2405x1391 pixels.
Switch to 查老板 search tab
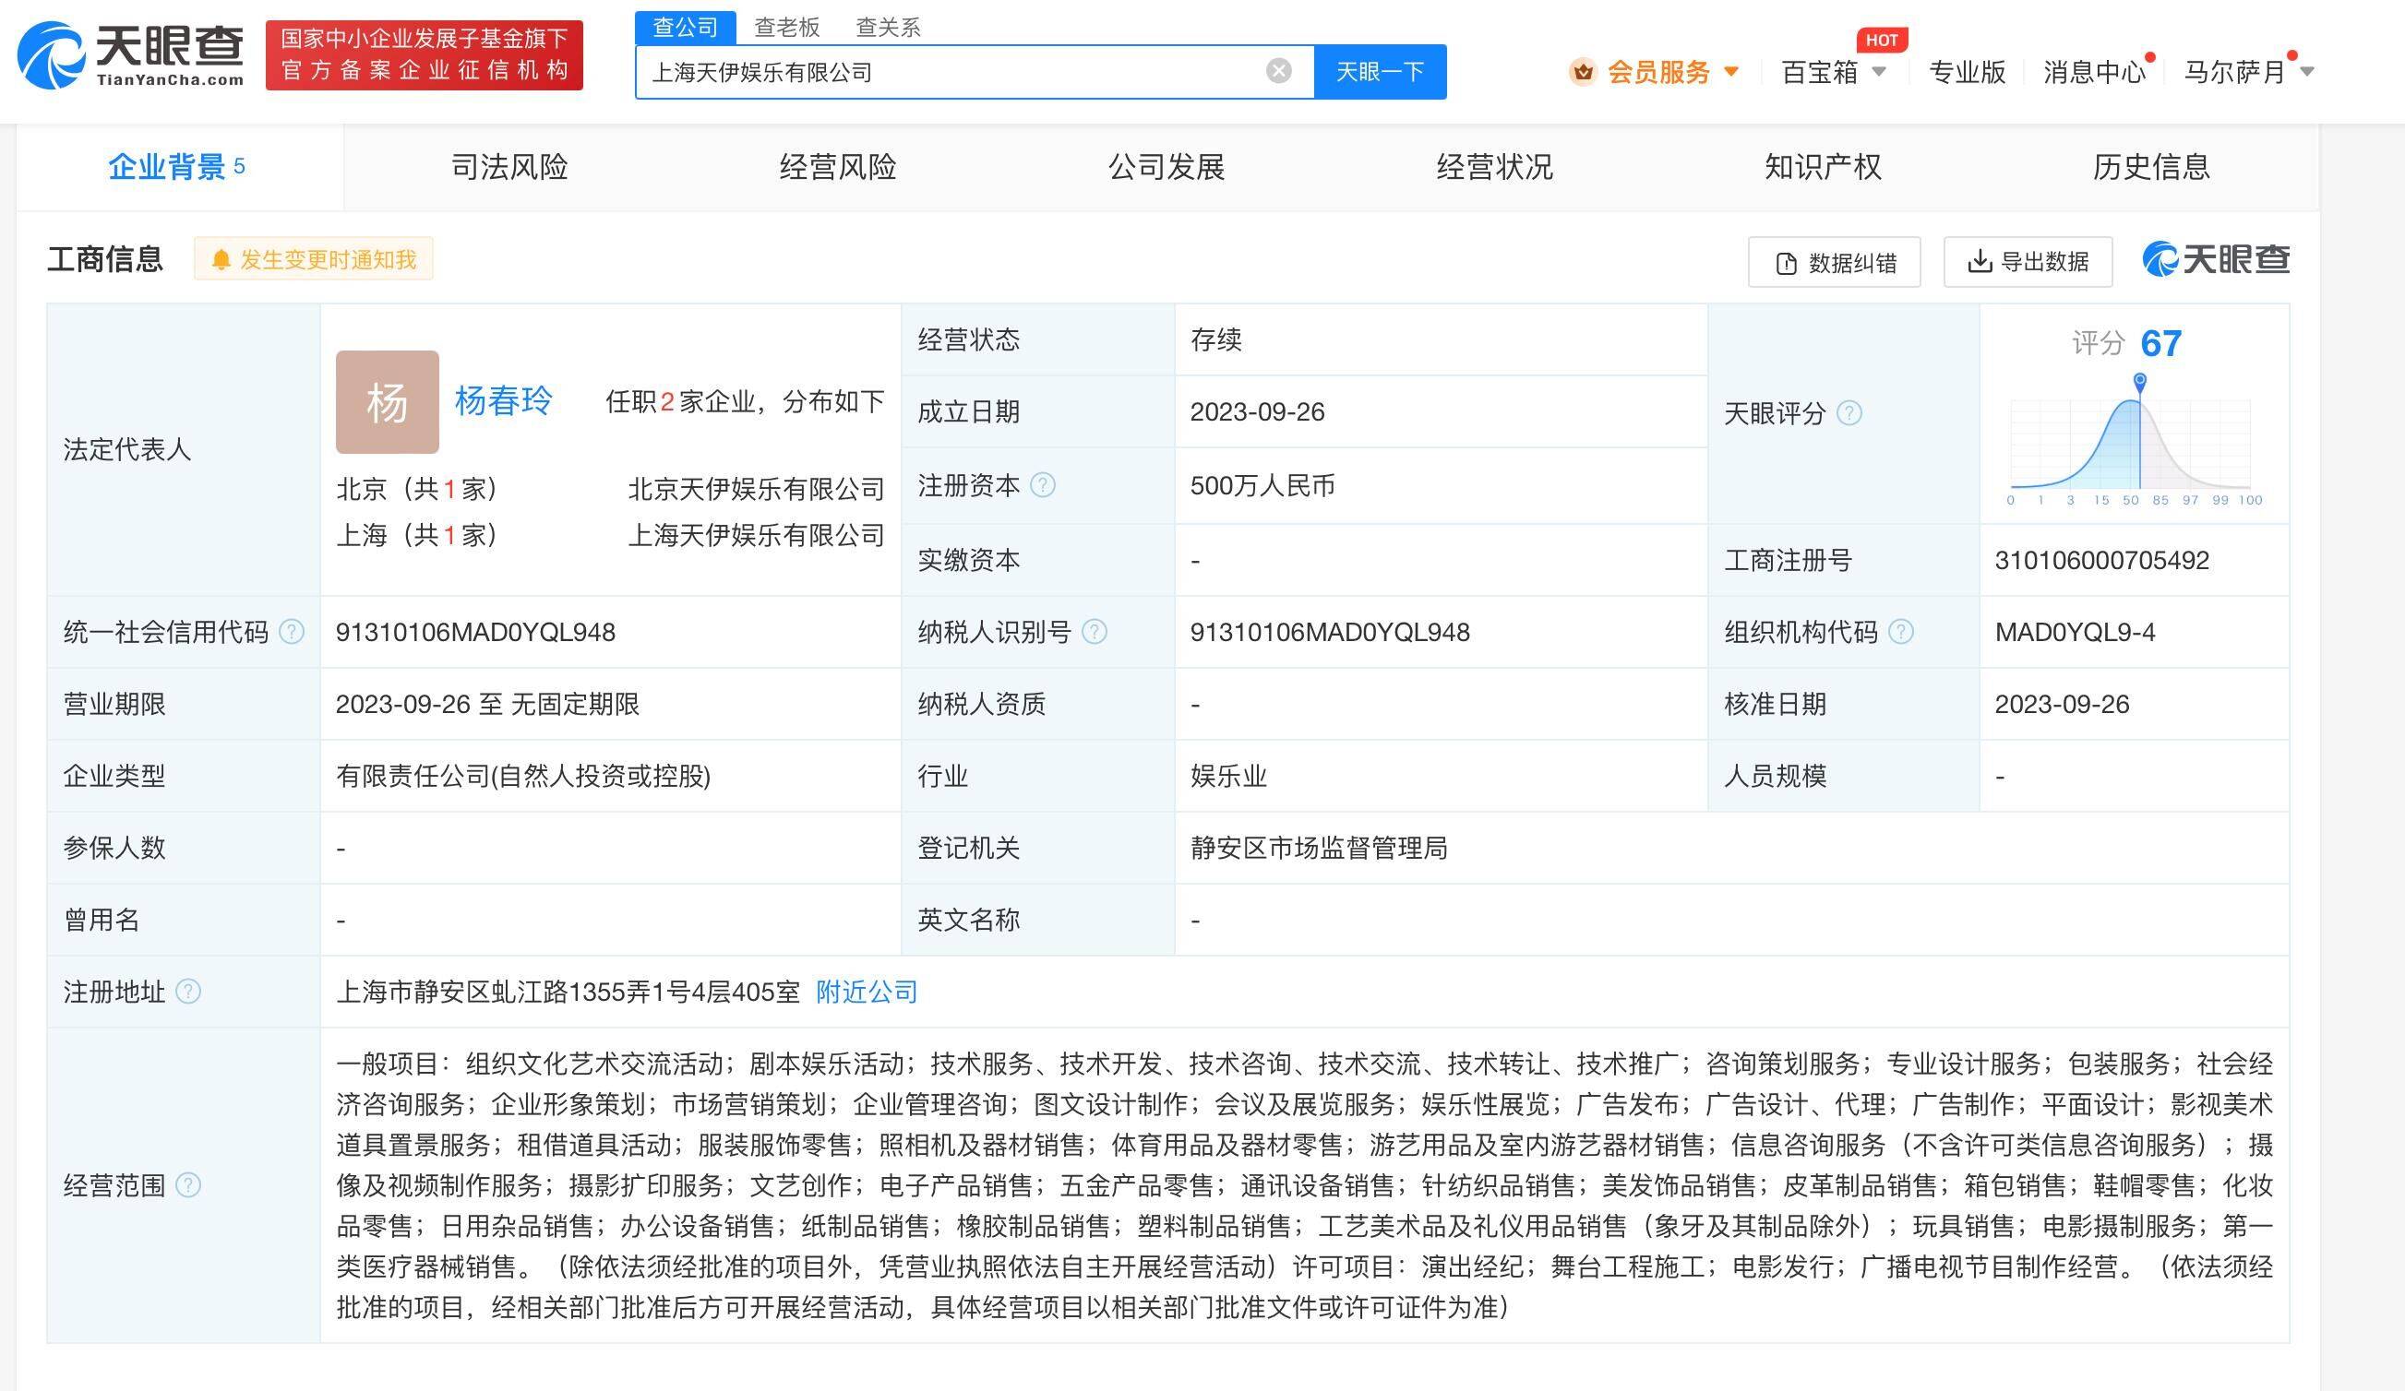tap(787, 27)
